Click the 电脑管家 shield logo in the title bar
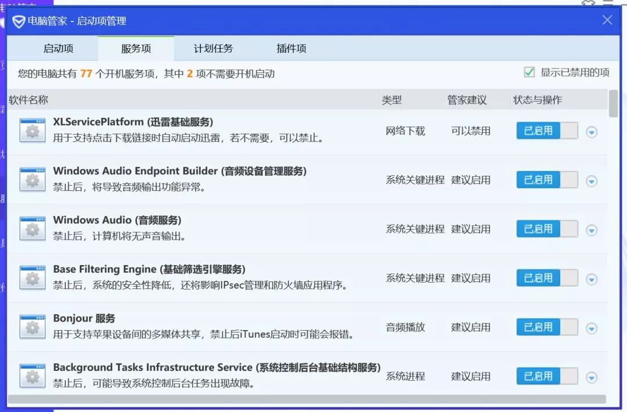Image resolution: width=627 pixels, height=412 pixels. pos(19,21)
